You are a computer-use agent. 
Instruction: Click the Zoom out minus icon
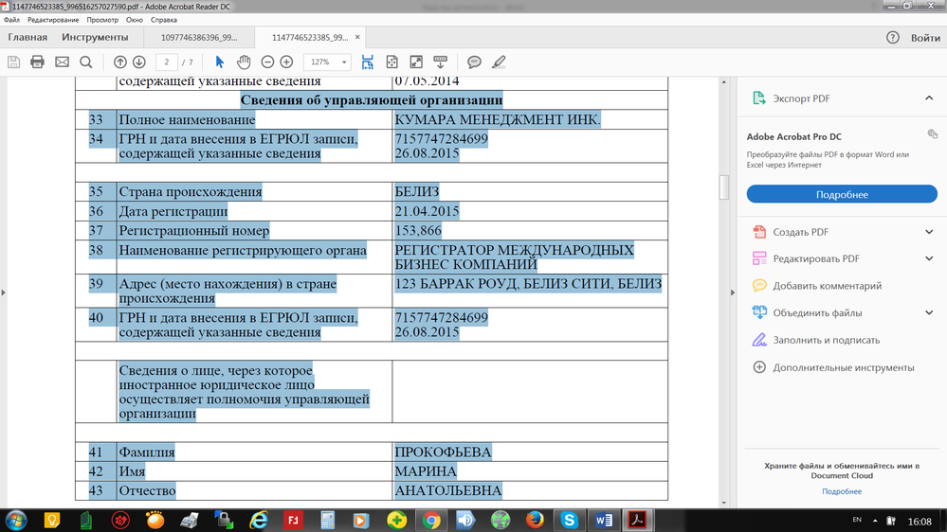266,62
